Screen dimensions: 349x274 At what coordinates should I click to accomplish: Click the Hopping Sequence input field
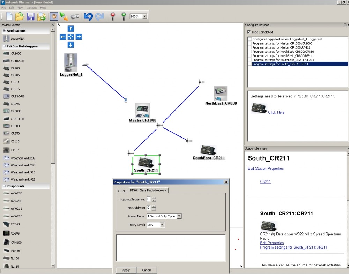pyautogui.click(x=148, y=199)
